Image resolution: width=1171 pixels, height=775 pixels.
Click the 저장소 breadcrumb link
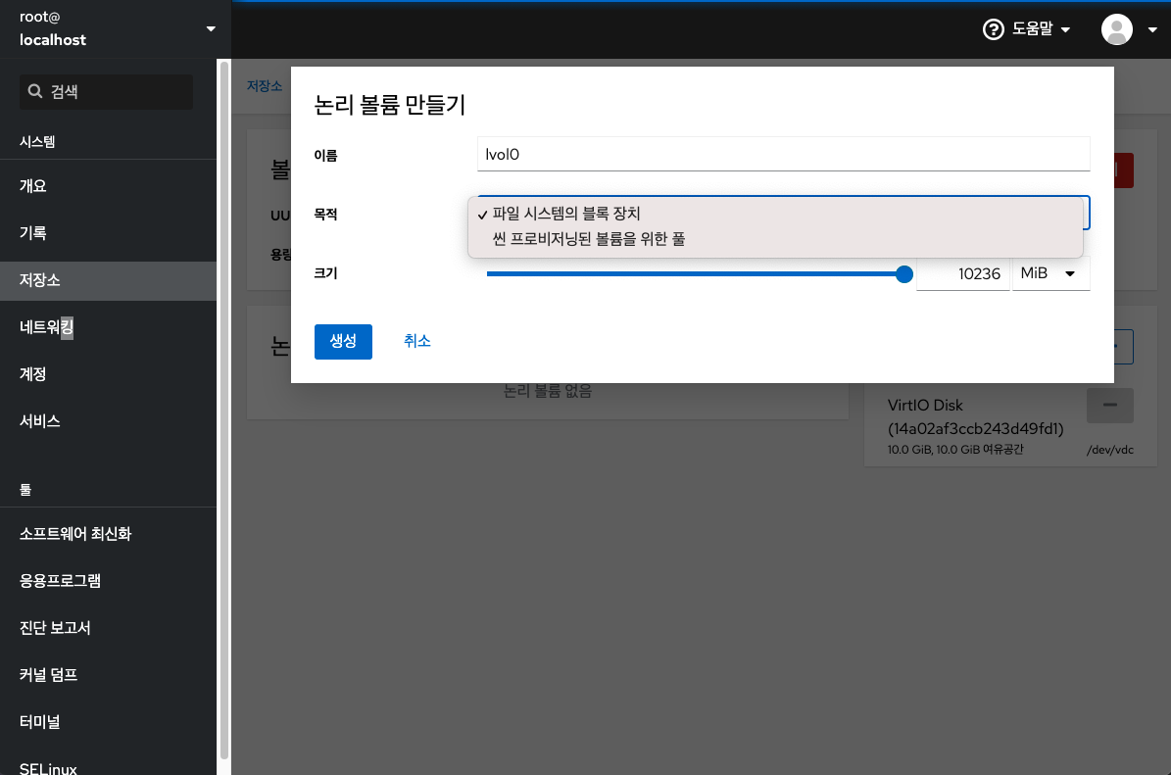pos(265,85)
